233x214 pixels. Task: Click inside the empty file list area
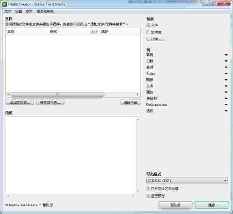(73, 64)
